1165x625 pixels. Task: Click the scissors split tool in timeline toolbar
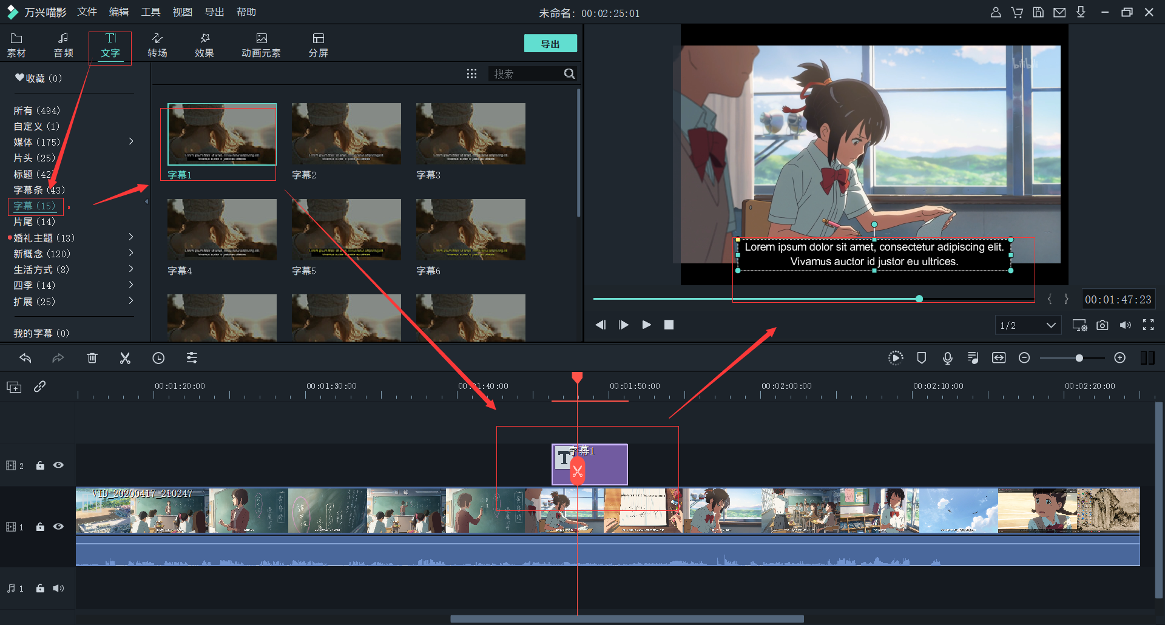pos(125,358)
